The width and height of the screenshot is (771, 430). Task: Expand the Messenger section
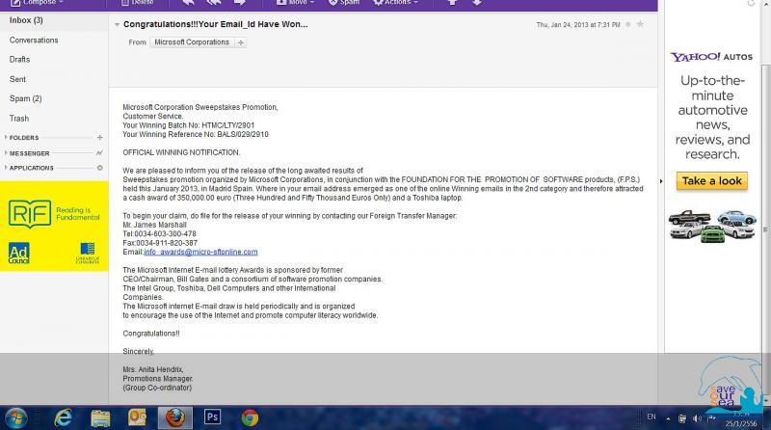[5, 153]
